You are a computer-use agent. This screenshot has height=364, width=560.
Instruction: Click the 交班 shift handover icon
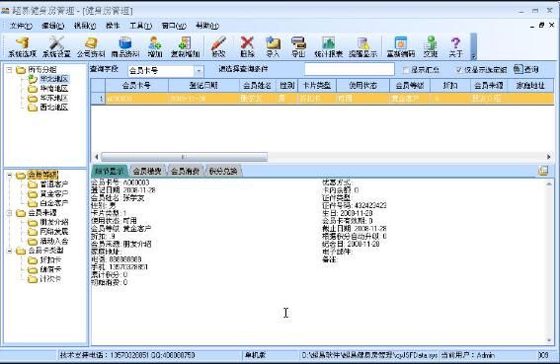[x=431, y=47]
